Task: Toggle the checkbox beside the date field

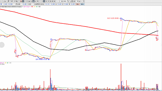Action: click(x=76, y=1)
